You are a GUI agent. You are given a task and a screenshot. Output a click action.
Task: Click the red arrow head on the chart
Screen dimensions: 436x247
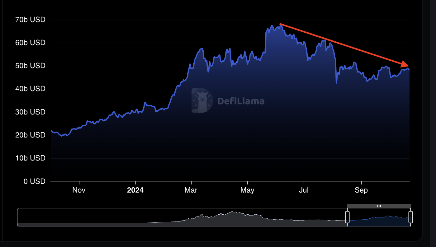(405, 64)
